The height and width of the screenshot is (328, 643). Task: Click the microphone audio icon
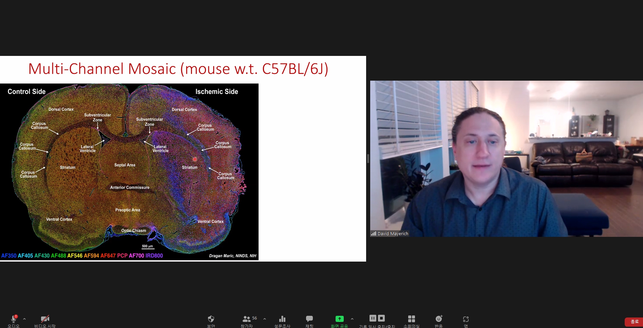pos(14,319)
